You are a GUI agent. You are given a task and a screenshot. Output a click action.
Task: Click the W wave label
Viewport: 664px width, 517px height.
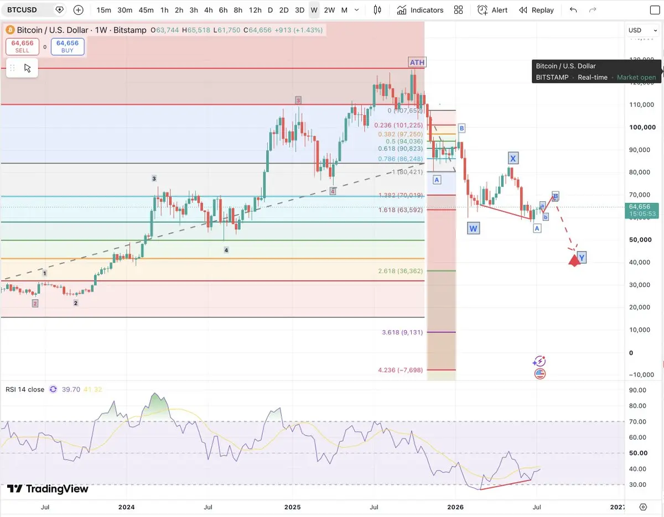[473, 228]
